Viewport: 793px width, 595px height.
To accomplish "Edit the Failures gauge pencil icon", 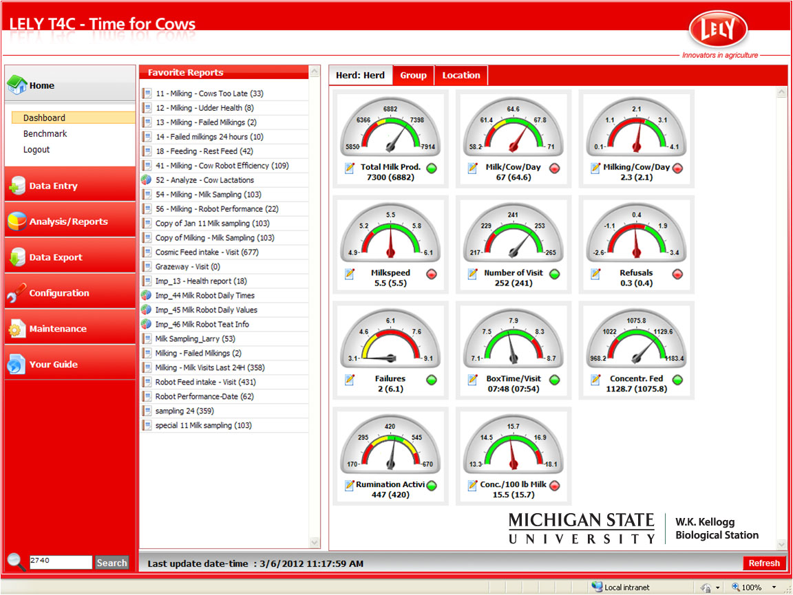I will pyautogui.click(x=350, y=380).
